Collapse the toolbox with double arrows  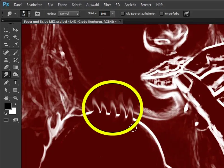click(x=3, y=20)
